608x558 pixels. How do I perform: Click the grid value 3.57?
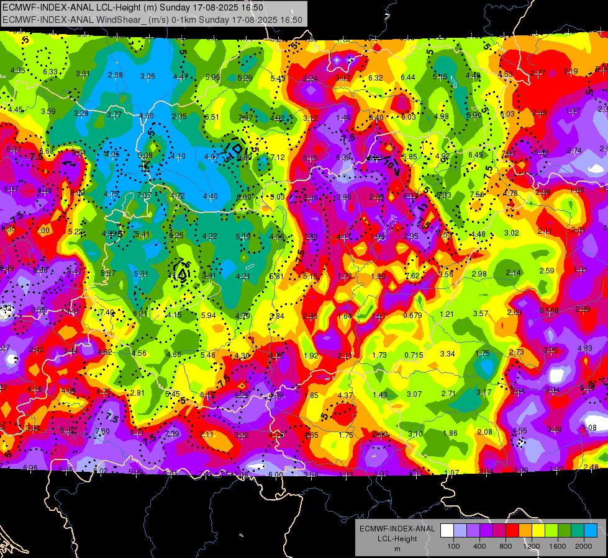(481, 313)
